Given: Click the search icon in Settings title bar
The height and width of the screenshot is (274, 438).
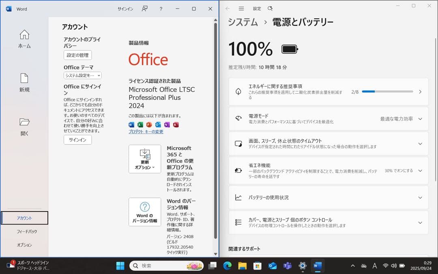Looking at the screenshot, I should (x=270, y=9).
